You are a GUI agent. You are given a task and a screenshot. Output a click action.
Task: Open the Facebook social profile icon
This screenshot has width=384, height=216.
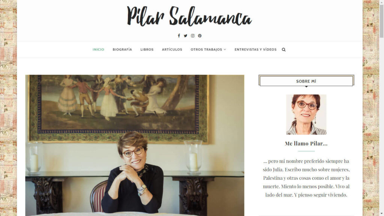pos(179,36)
